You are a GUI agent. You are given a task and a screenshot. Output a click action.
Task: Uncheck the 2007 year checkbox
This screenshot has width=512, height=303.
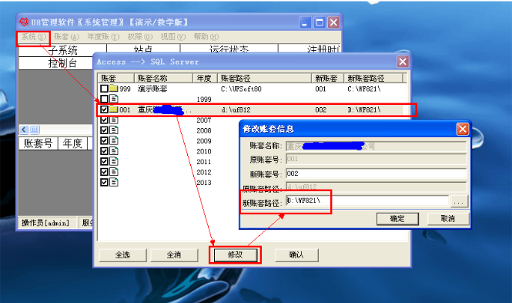tap(104, 120)
